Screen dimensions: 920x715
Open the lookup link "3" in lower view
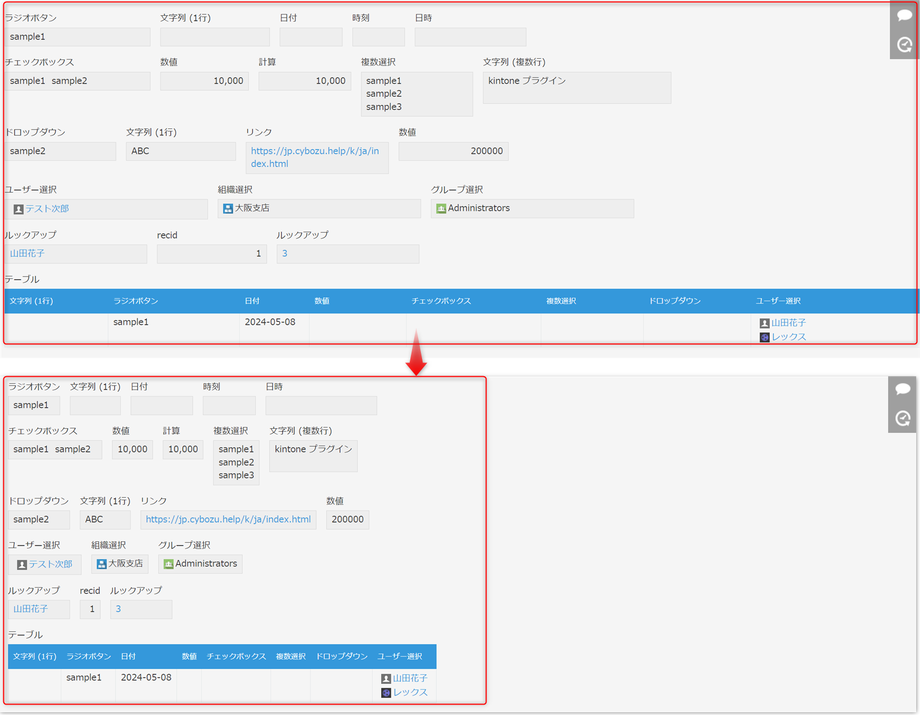tap(118, 609)
